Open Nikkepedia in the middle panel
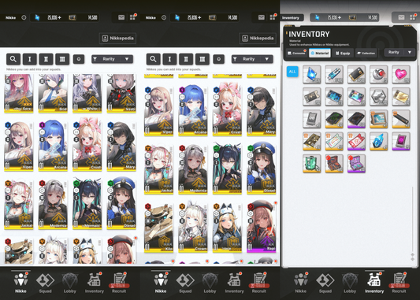The height and width of the screenshot is (300, 420). [258, 39]
